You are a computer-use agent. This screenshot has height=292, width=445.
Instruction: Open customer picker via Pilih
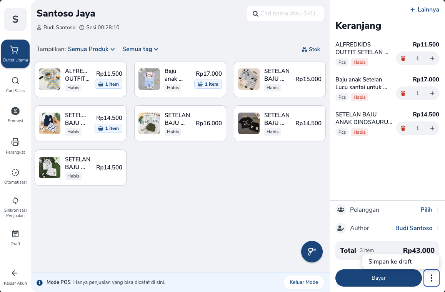pos(430,210)
